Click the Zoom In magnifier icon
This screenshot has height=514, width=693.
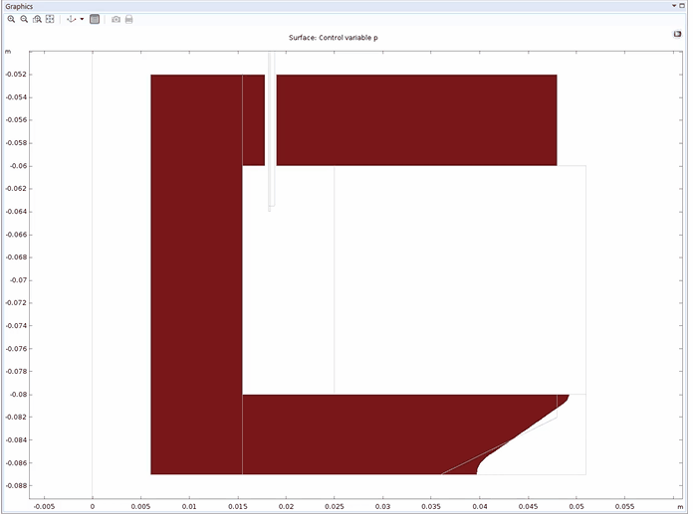click(11, 19)
